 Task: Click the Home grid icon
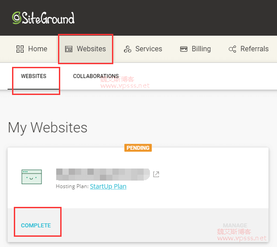(20, 49)
